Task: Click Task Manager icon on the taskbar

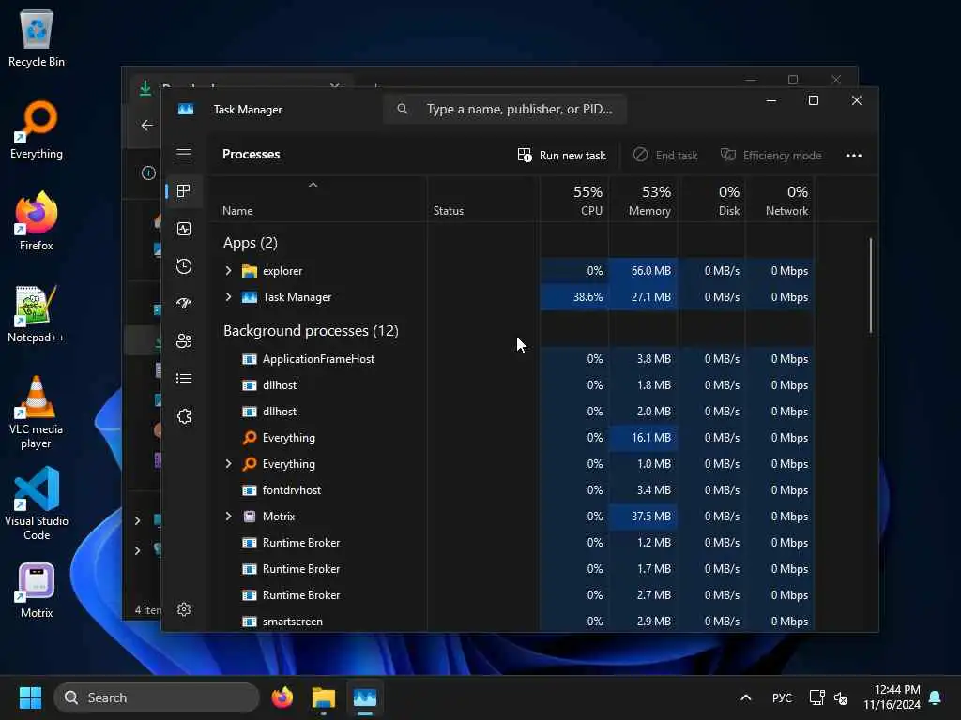Action: [x=365, y=697]
